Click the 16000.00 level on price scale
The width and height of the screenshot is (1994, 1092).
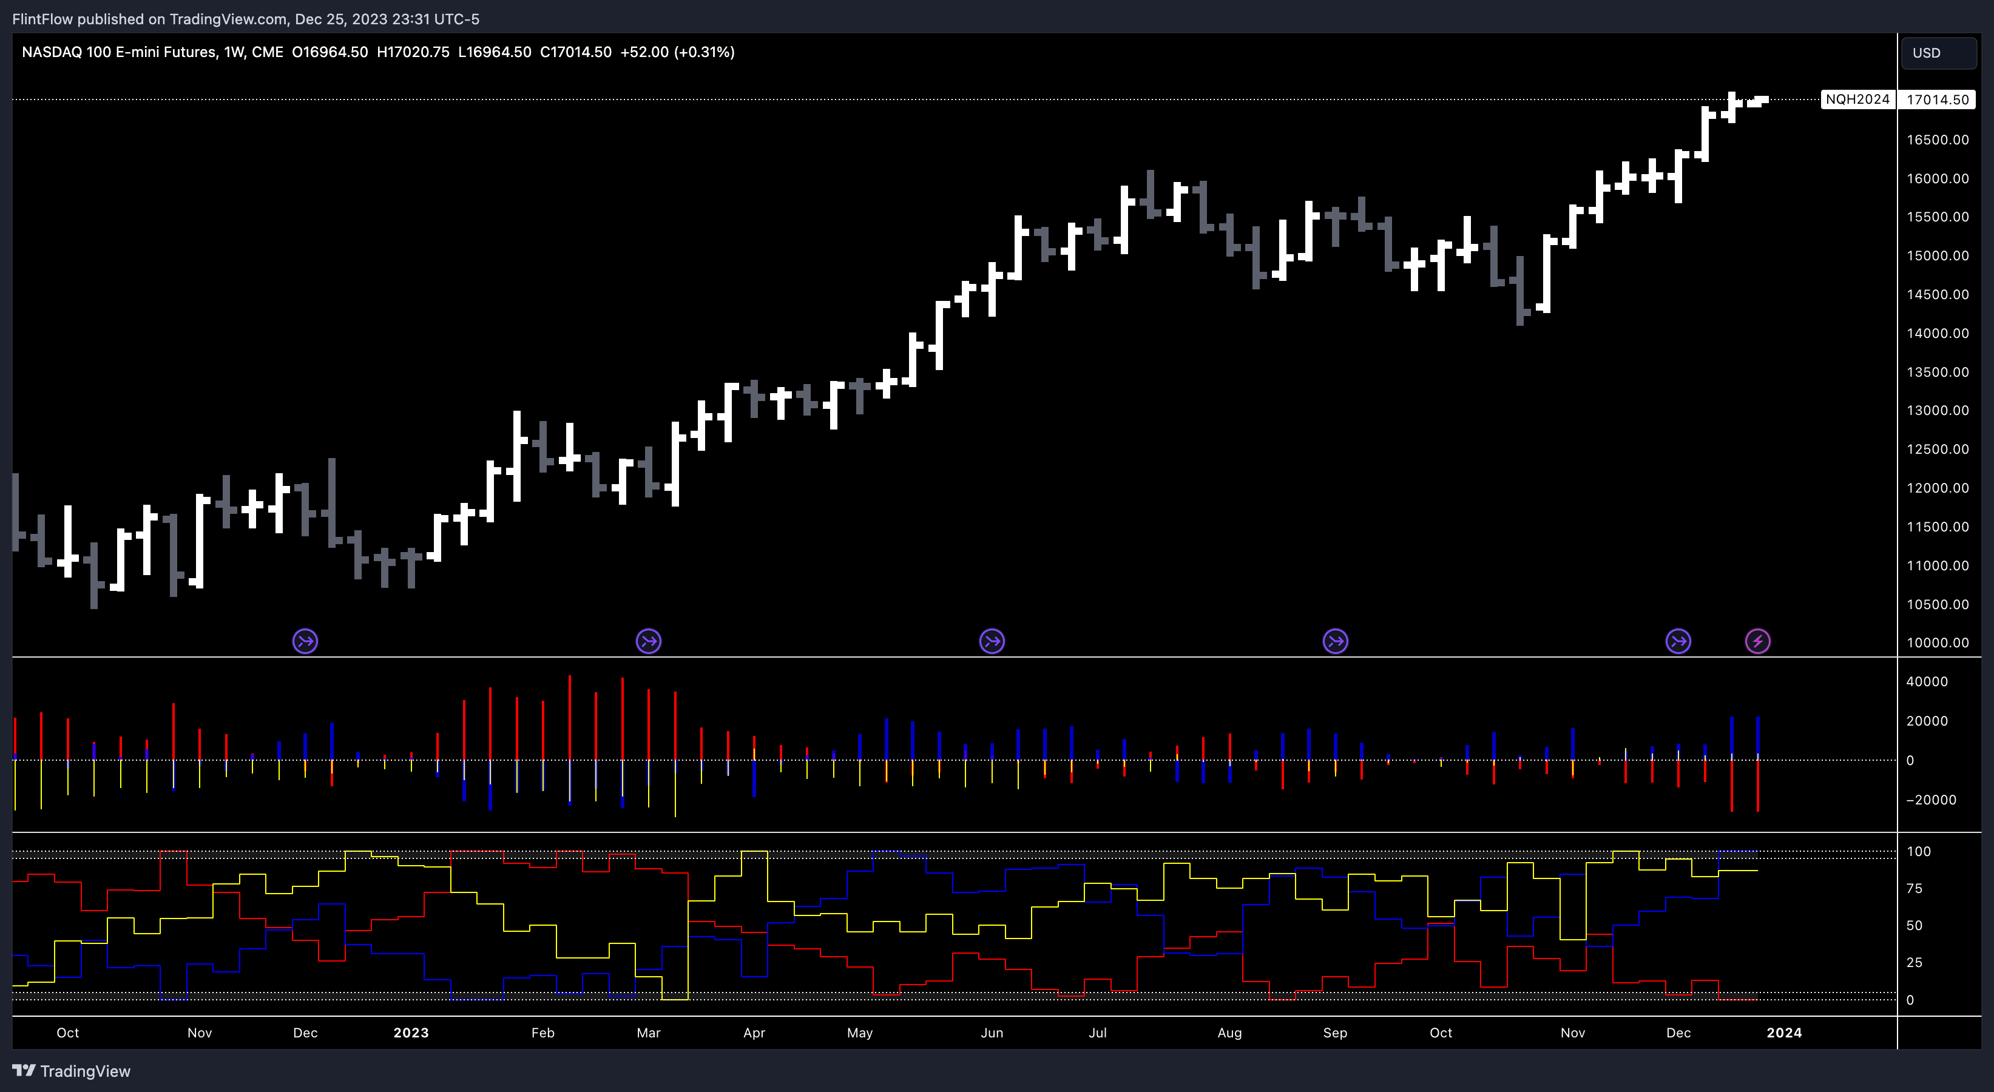tap(1937, 178)
